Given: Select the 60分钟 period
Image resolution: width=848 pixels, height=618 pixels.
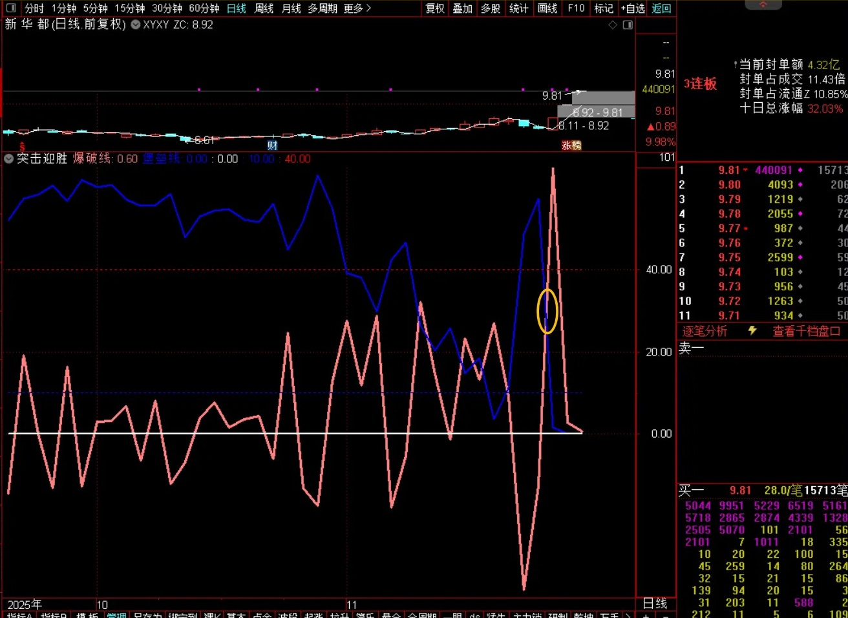Looking at the screenshot, I should click(x=204, y=8).
